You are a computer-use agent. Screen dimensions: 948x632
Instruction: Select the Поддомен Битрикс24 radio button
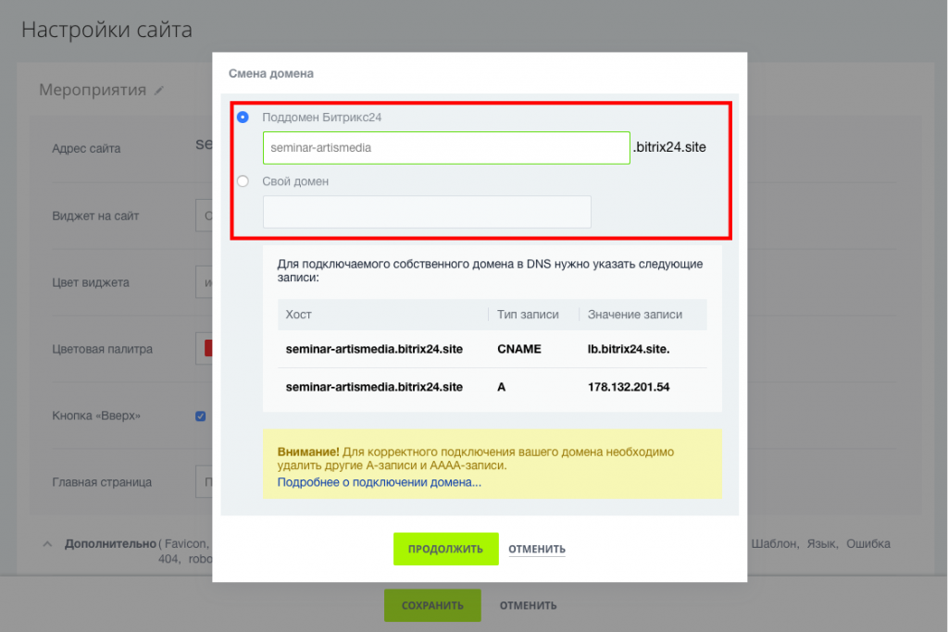click(243, 118)
